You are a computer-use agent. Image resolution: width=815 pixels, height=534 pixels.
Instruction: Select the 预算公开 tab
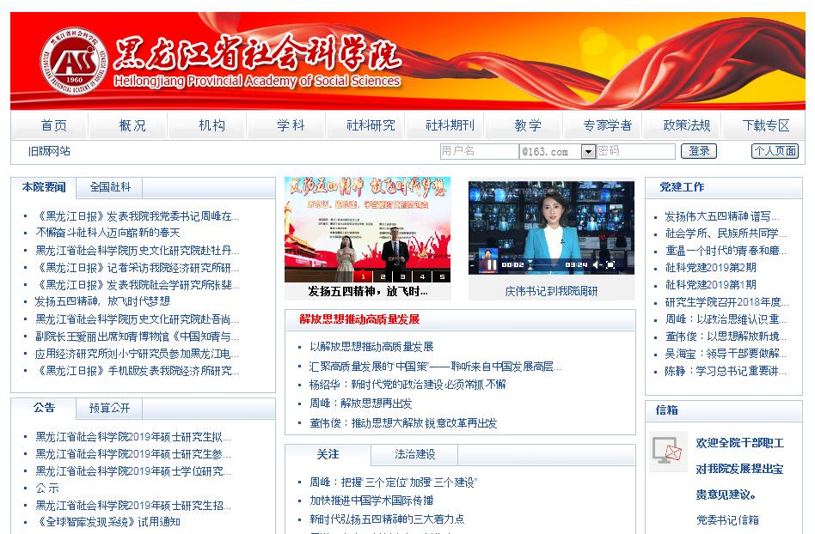point(110,408)
